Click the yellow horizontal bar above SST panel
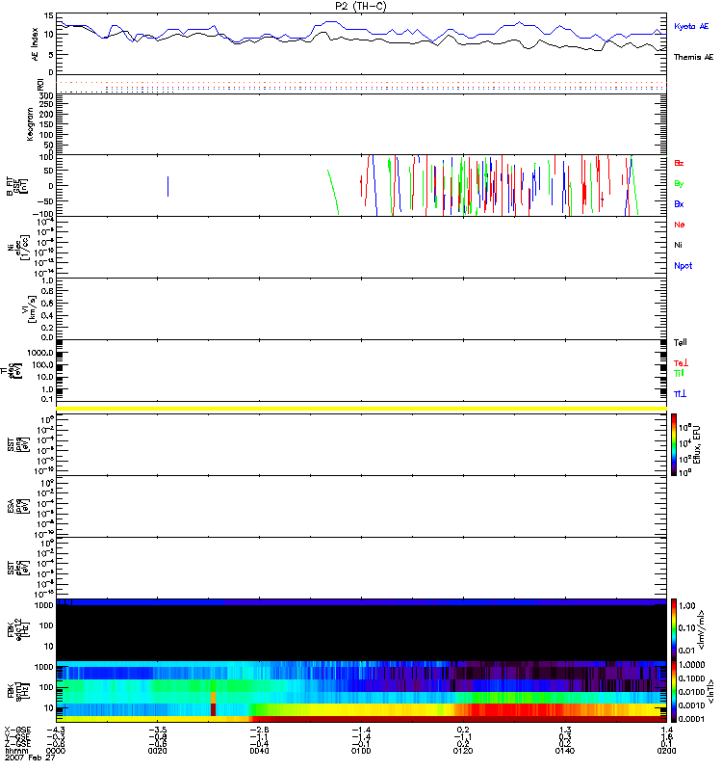Image resolution: width=722 pixels, height=771 pixels. pyautogui.click(x=362, y=409)
